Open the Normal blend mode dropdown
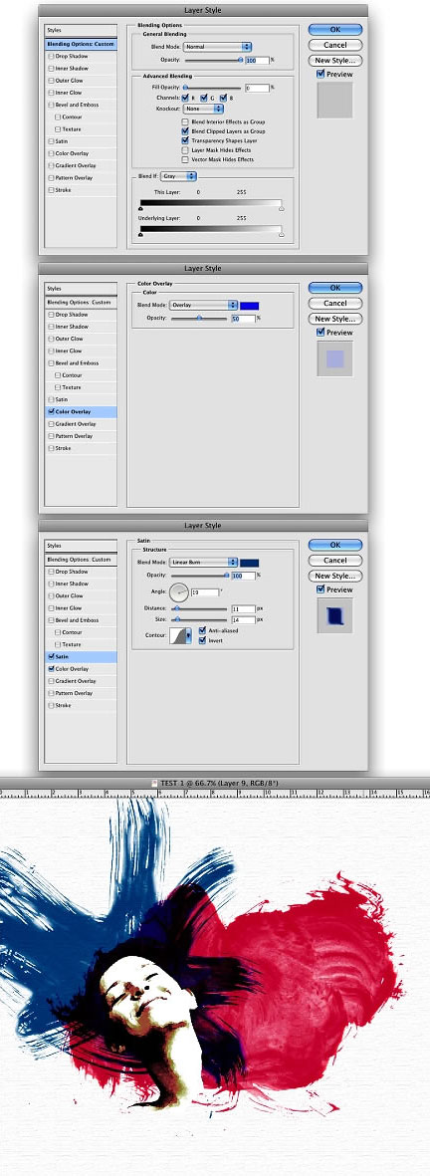 coord(217,47)
